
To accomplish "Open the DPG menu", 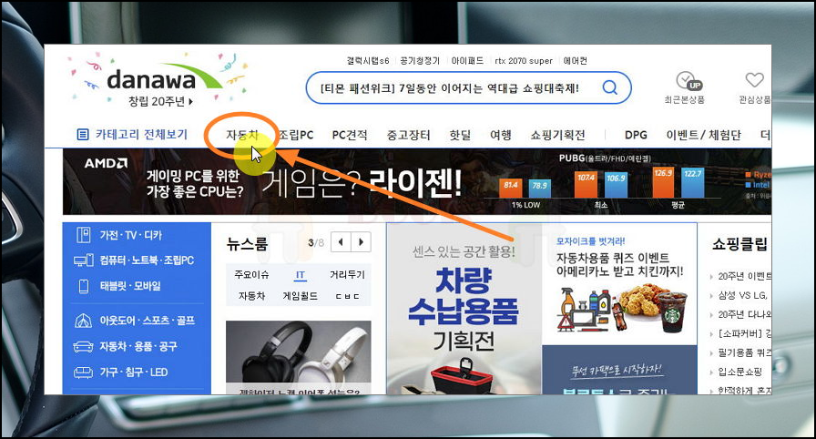I will 636,135.
